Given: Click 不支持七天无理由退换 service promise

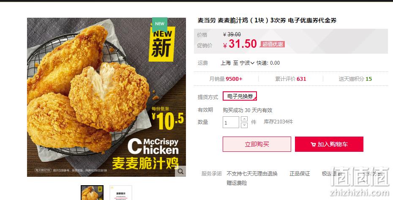Looking at the screenshot, I should click(252, 174).
